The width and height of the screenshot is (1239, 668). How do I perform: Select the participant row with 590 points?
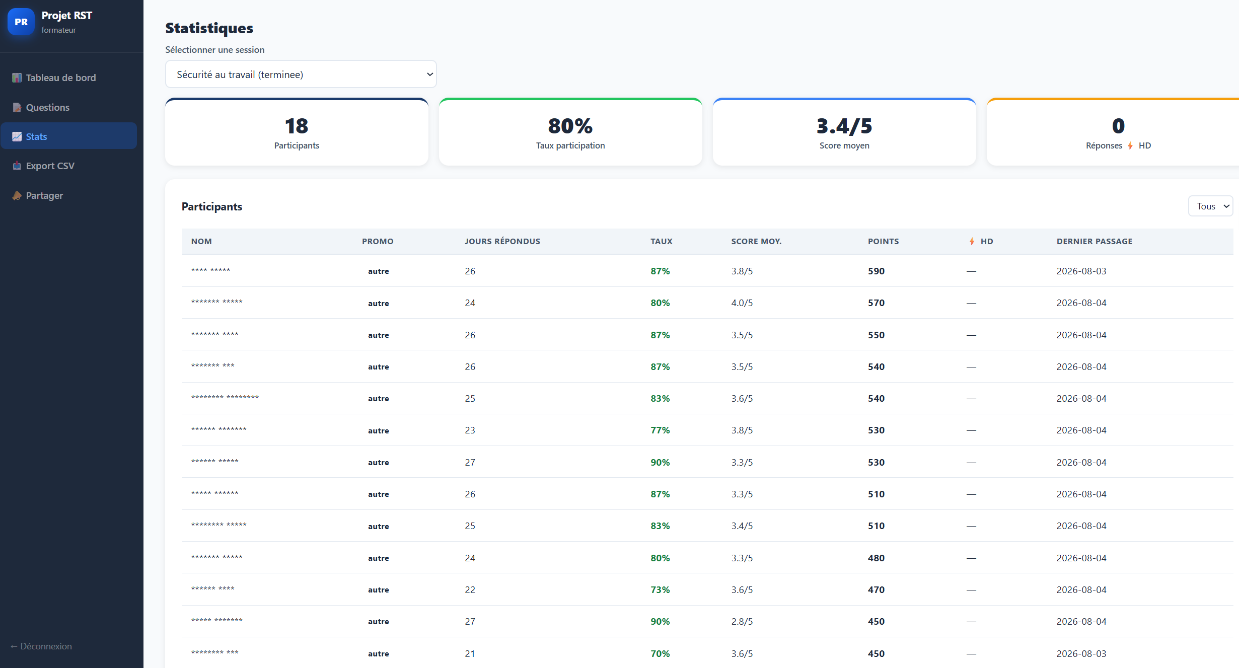707,271
